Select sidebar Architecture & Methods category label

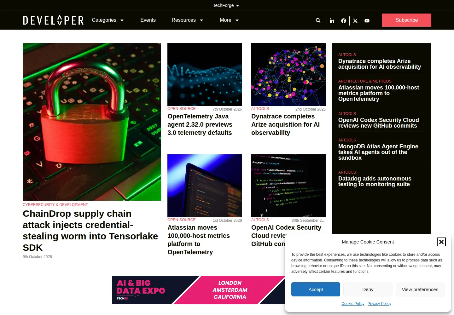coord(365,81)
